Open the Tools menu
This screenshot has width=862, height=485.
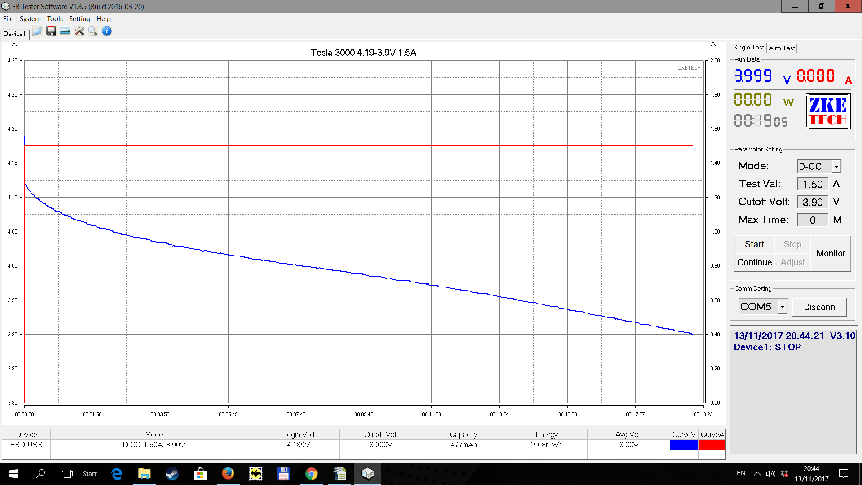coord(55,19)
